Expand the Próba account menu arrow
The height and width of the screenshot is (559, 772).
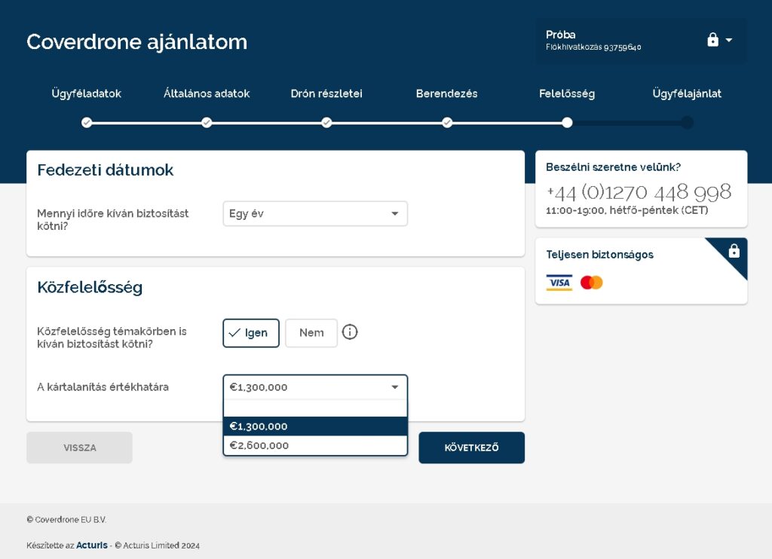(729, 40)
